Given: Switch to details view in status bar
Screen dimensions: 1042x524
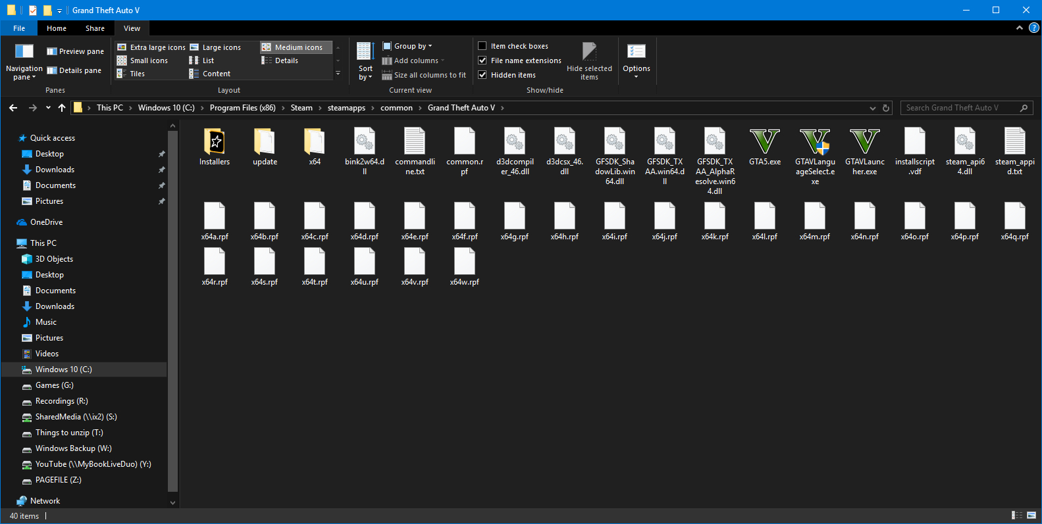Looking at the screenshot, I should (x=1017, y=515).
